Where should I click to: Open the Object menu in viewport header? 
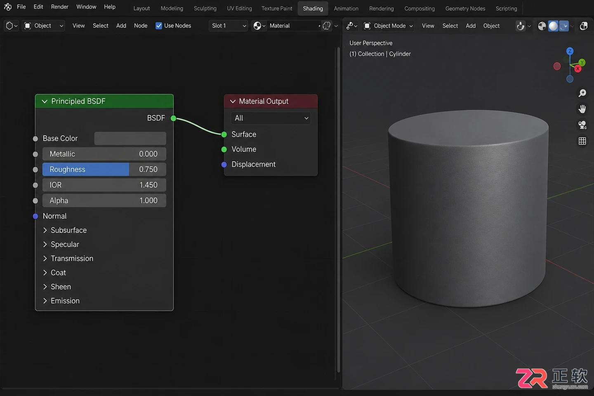pos(491,26)
